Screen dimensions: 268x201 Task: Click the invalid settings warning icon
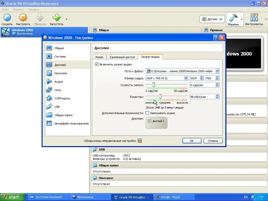(x=140, y=141)
